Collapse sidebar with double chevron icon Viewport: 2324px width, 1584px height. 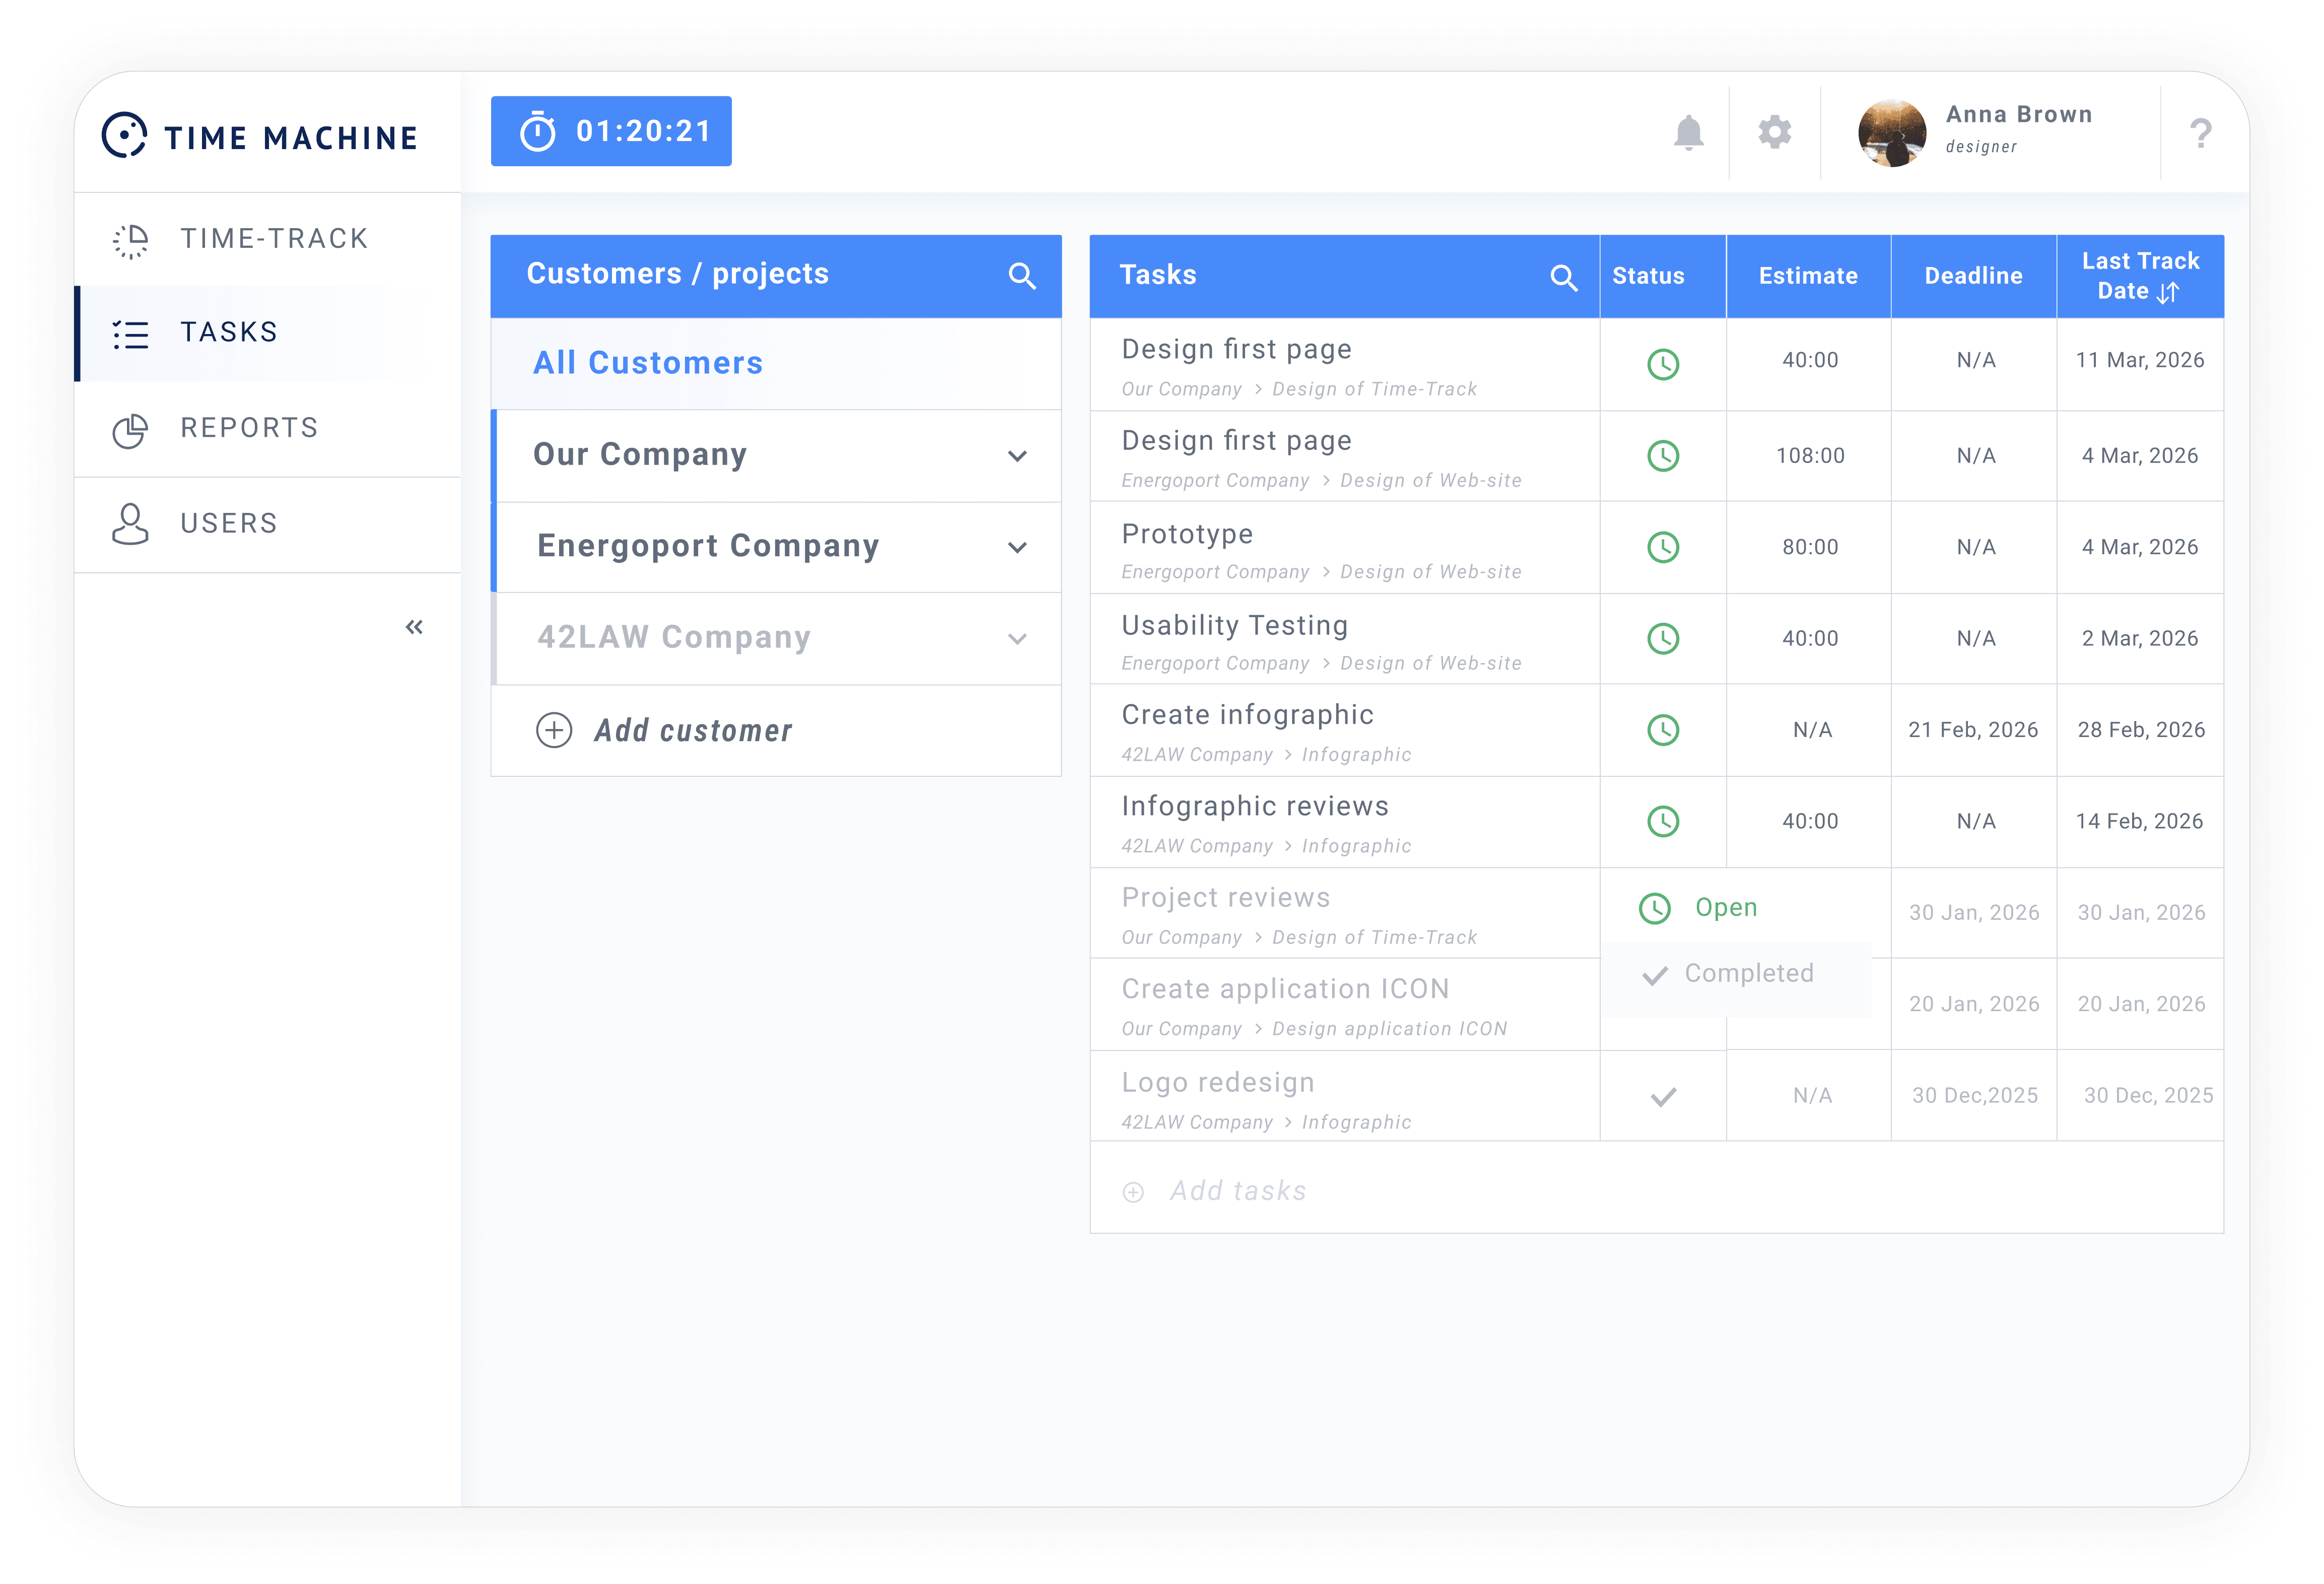pos(414,627)
